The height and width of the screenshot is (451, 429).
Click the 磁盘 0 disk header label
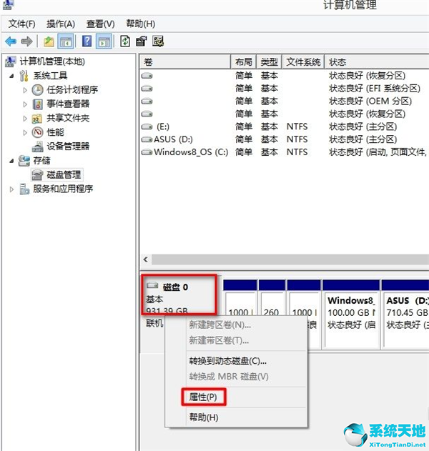175,287
